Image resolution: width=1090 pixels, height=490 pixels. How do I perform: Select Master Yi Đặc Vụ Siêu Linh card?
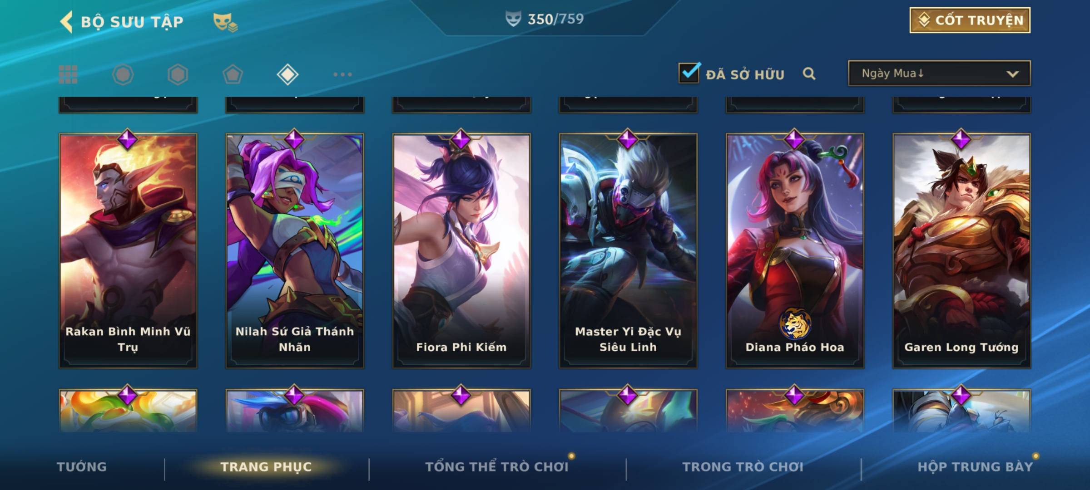click(x=628, y=250)
